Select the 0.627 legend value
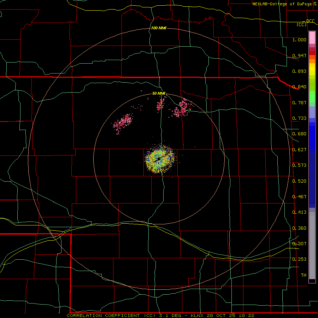Screen dimensions: 318x318 [x=299, y=150]
